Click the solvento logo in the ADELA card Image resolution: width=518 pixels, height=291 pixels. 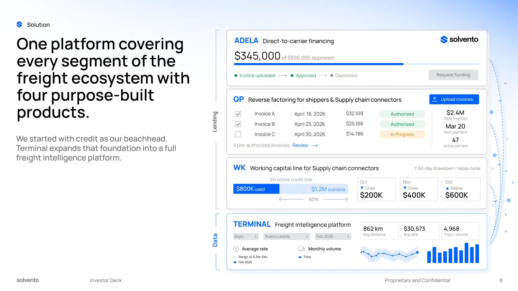tap(459, 39)
